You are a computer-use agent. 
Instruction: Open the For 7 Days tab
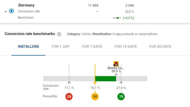(x=92, y=47)
